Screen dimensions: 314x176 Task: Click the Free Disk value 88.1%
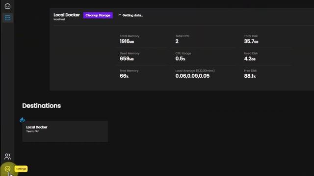click(x=250, y=76)
